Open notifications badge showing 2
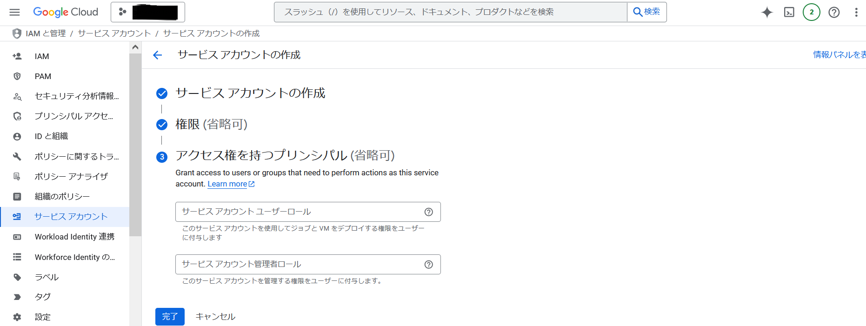Screen dimensions: 866x326 tap(811, 12)
